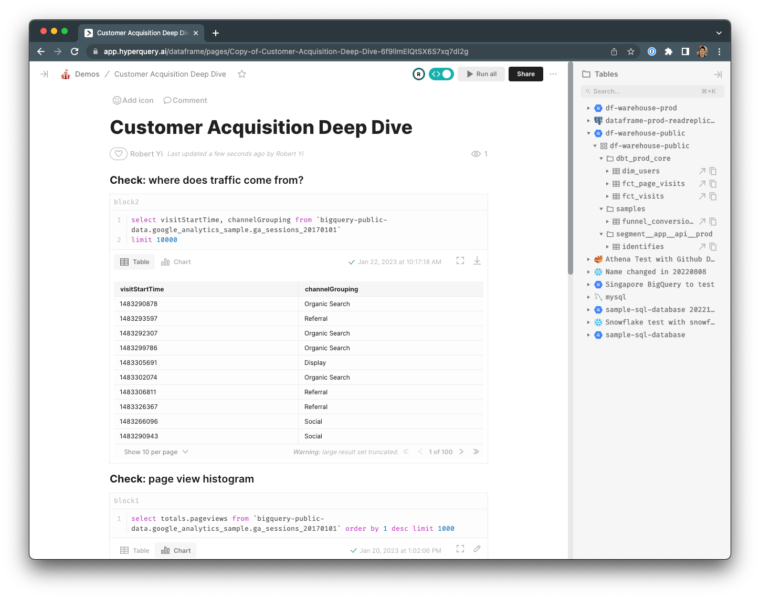The image size is (760, 598).
Task: Collapse the Tables side panel
Action: pyautogui.click(x=717, y=74)
